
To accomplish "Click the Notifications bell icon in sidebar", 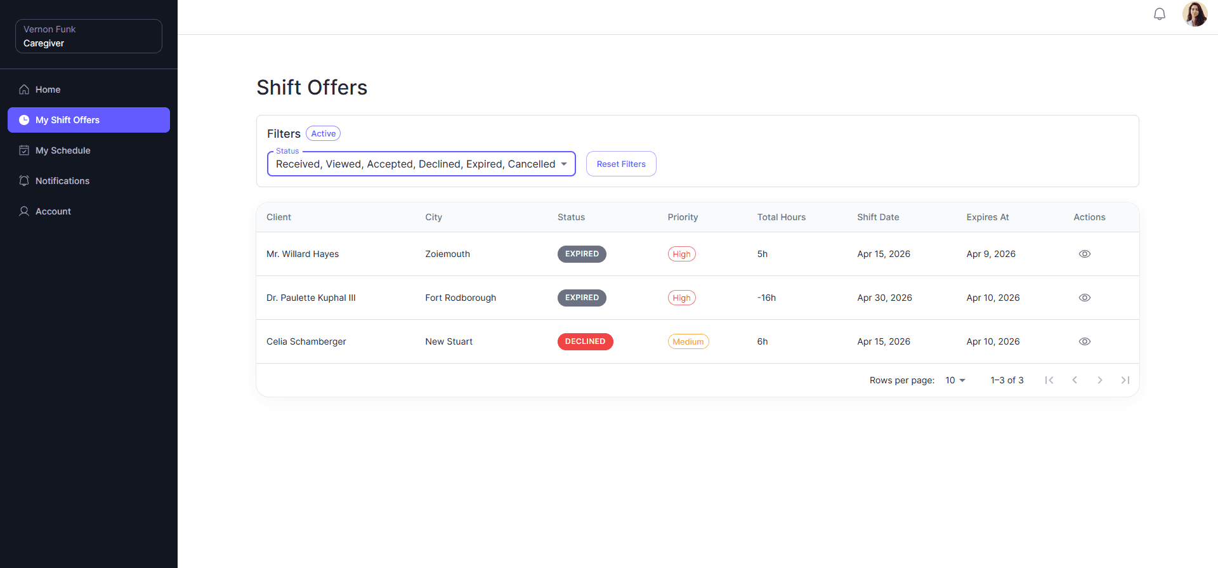I will click(24, 181).
